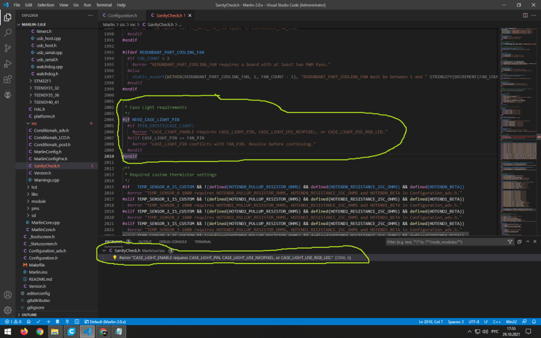Open the Selection menu

[45, 5]
